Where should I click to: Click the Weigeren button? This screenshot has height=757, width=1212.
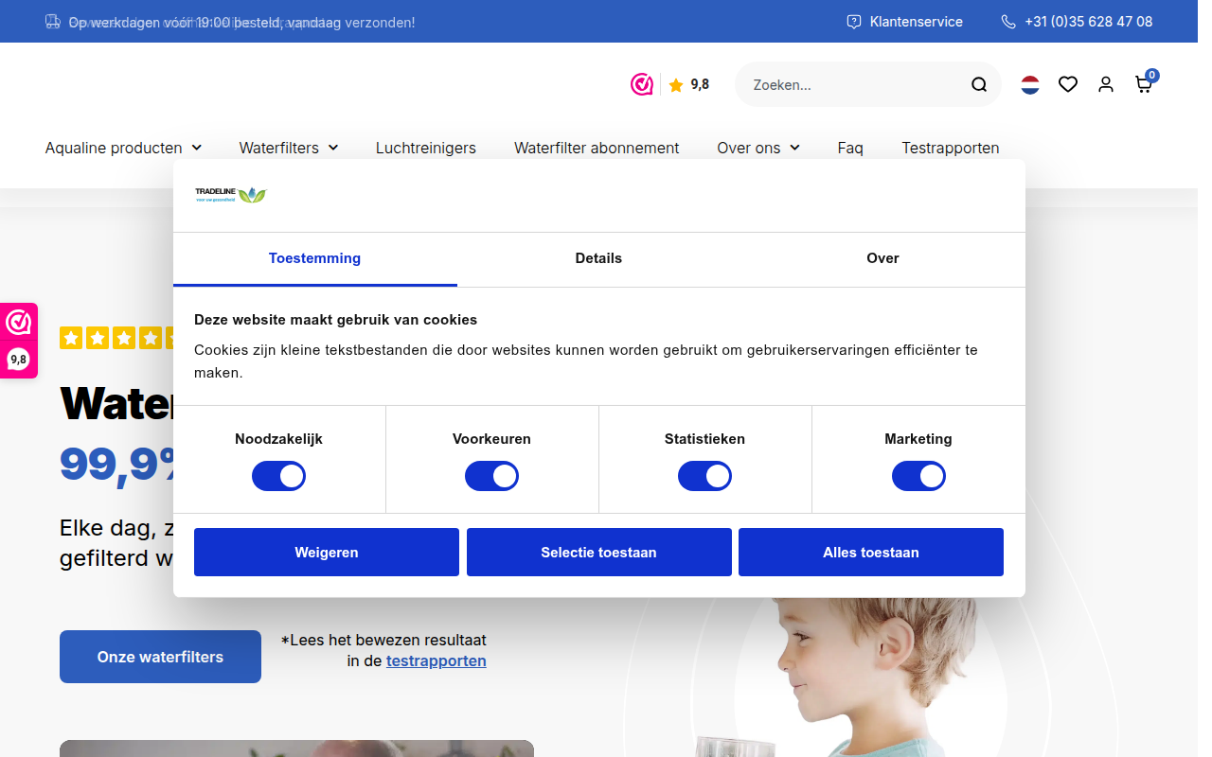click(x=327, y=553)
